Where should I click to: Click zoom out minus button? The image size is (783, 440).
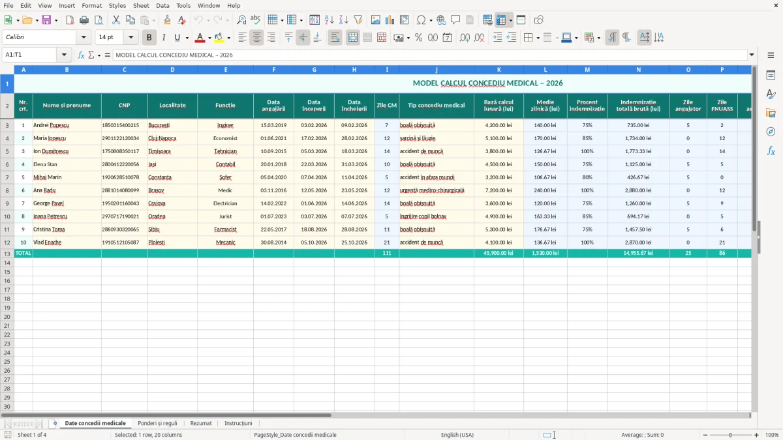tap(705, 435)
